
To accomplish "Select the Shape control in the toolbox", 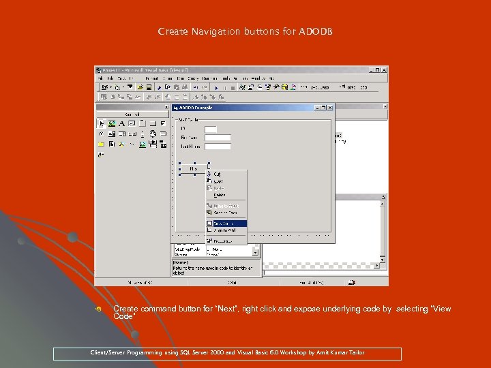I will (x=122, y=144).
